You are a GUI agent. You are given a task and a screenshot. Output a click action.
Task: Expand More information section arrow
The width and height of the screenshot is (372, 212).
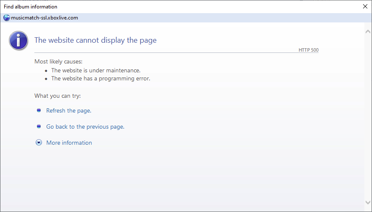pos(39,143)
